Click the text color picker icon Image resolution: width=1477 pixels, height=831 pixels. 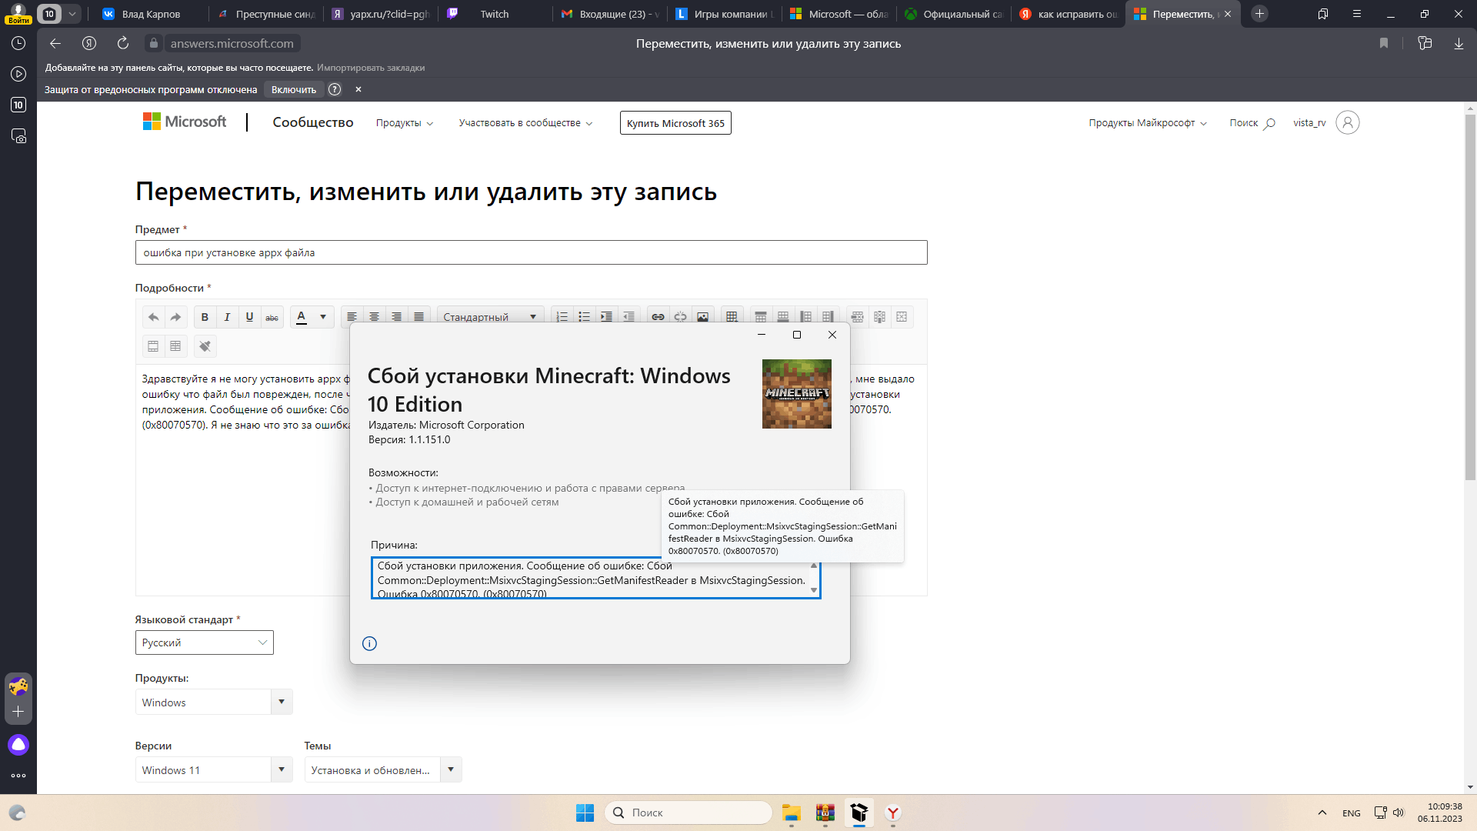point(300,315)
